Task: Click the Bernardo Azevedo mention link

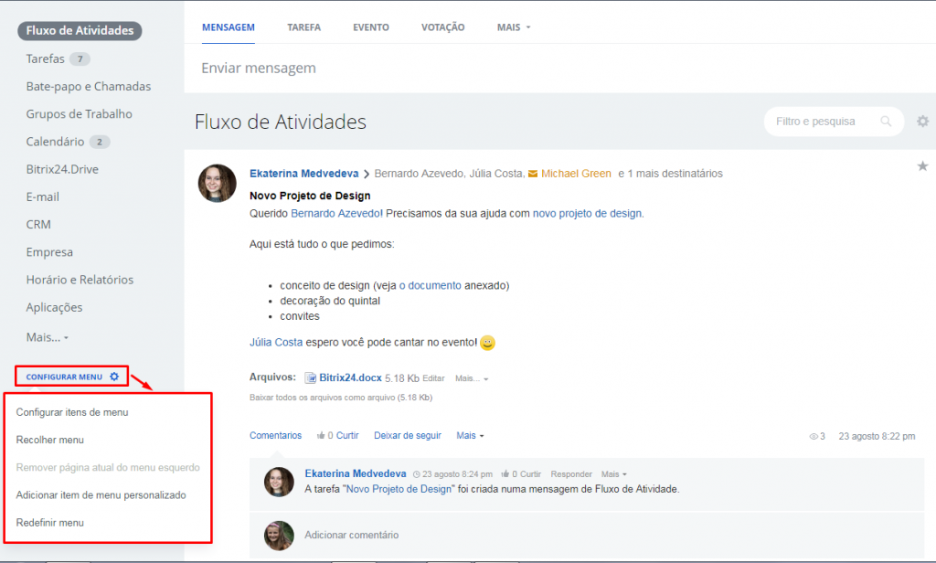Action: tap(336, 213)
